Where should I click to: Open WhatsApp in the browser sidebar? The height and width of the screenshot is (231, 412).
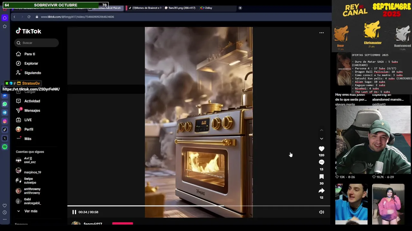tap(5, 104)
